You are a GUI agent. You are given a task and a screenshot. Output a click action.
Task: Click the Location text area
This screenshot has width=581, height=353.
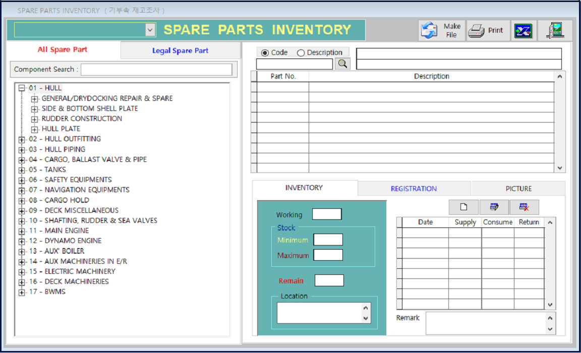(319, 313)
